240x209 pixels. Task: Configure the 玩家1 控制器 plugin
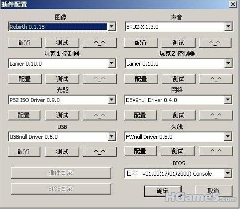point(25,79)
